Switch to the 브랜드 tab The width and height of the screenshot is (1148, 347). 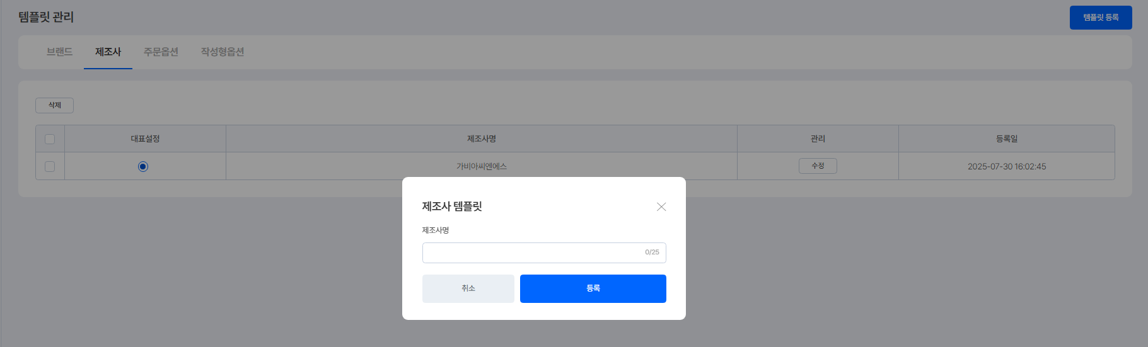59,52
